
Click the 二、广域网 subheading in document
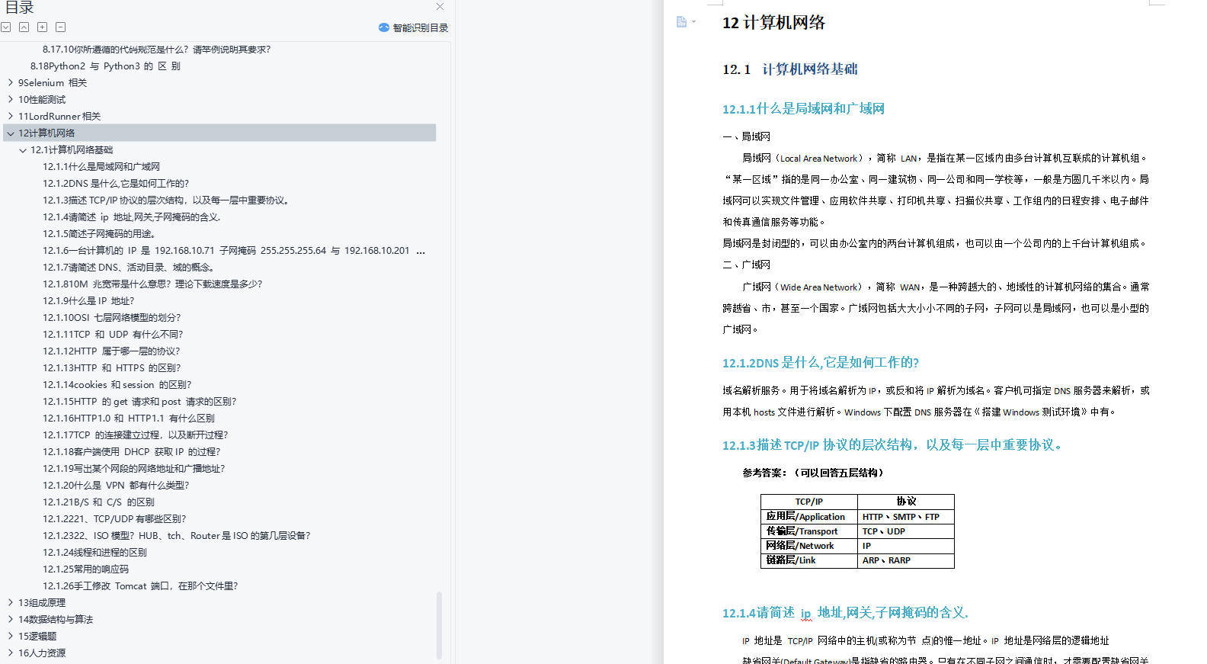pyautogui.click(x=747, y=265)
